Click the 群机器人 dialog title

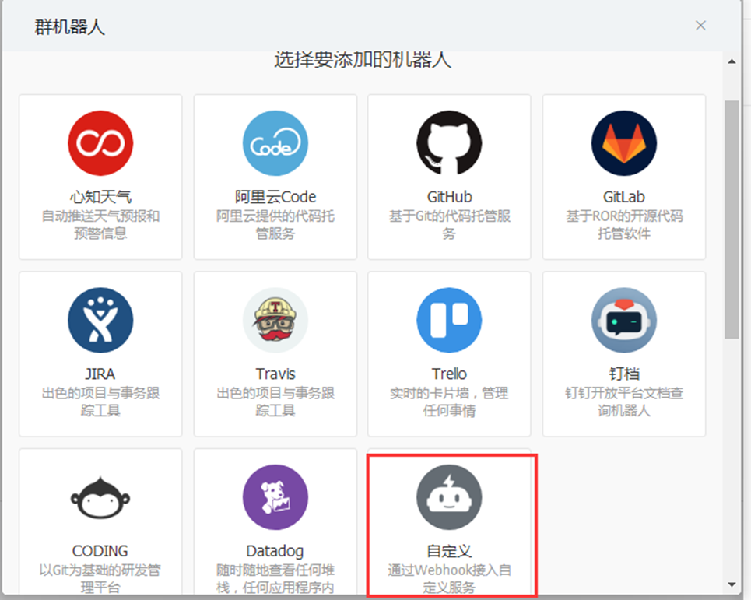click(x=69, y=26)
